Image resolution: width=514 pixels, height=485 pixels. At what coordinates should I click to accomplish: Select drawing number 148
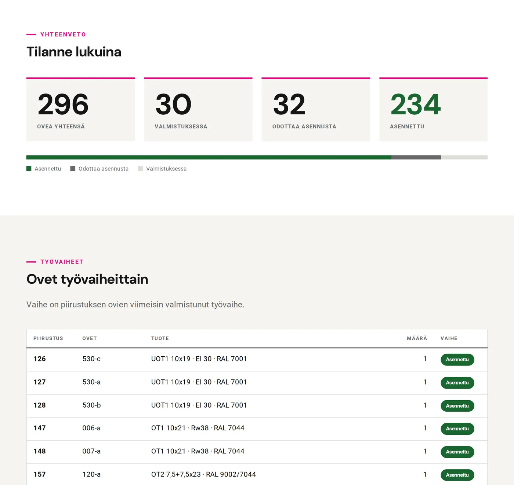pyautogui.click(x=40, y=451)
